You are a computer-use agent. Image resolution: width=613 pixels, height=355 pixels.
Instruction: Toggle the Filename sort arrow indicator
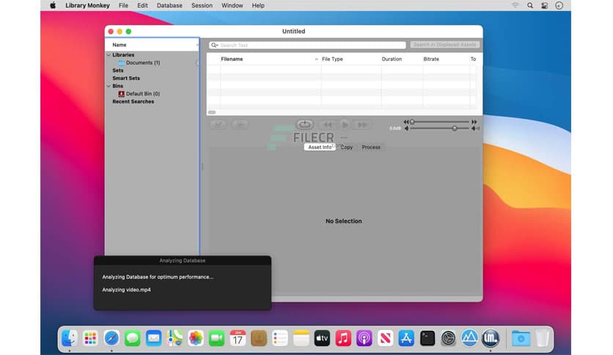[316, 59]
